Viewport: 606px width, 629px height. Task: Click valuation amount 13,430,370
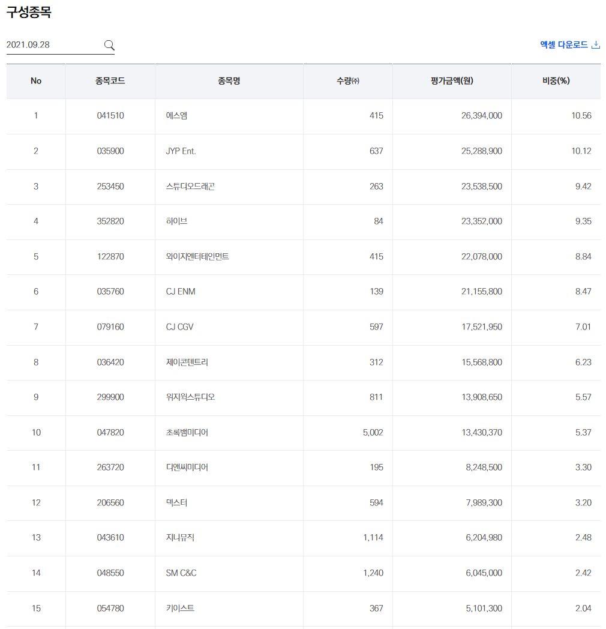point(482,432)
